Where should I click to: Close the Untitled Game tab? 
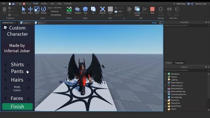point(15,23)
